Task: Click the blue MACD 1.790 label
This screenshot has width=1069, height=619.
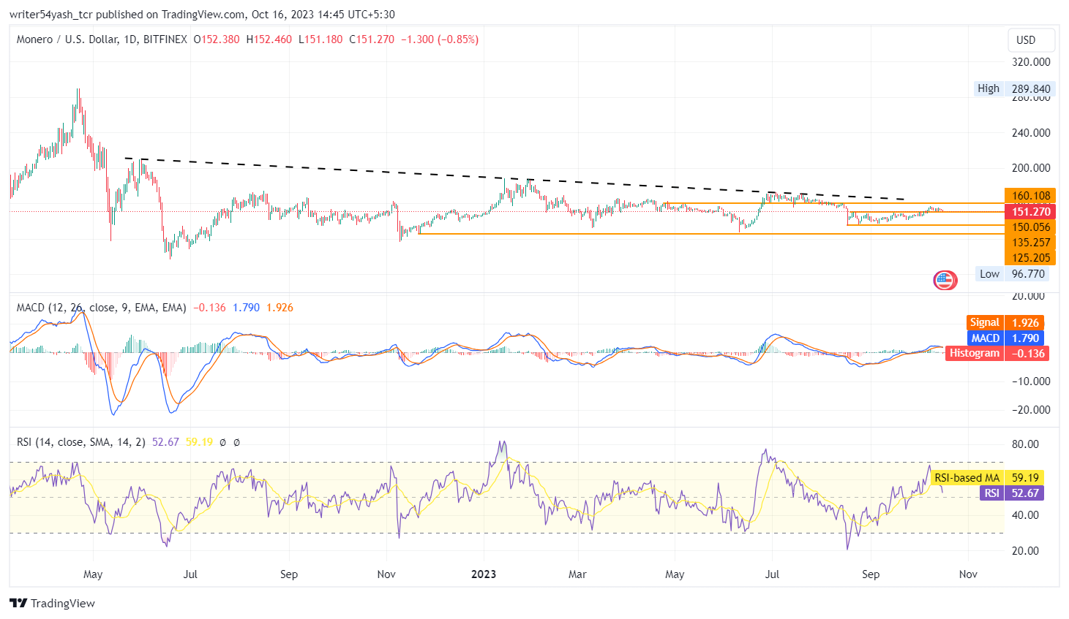Action: [1005, 338]
